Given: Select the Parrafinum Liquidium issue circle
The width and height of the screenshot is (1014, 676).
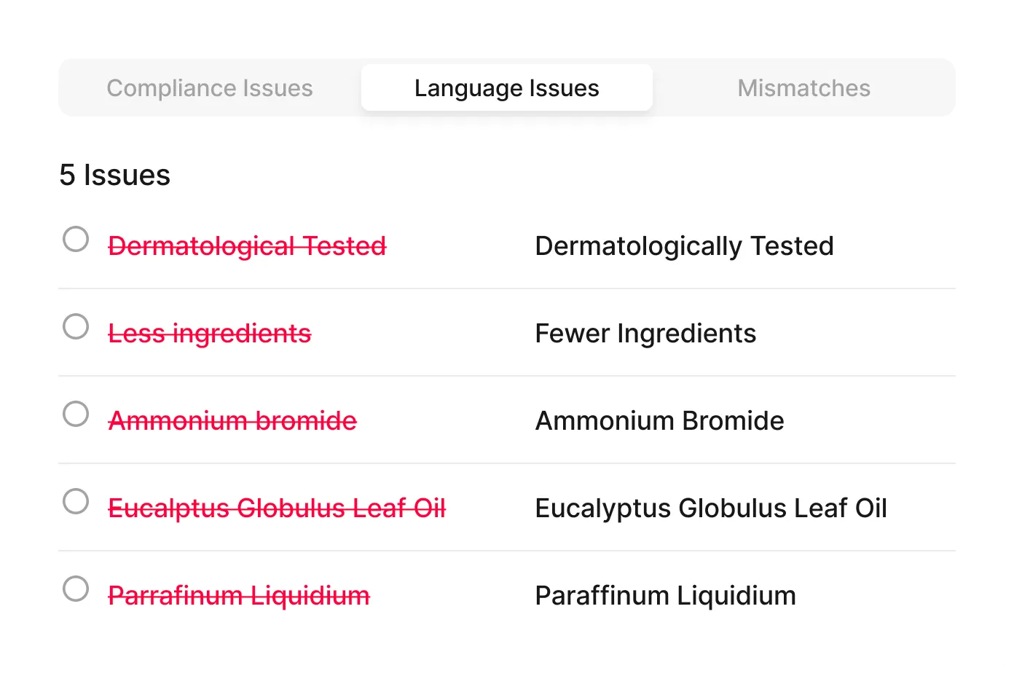Looking at the screenshot, I should 75,589.
